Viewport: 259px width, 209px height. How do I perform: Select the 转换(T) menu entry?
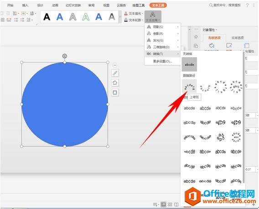click(162, 54)
